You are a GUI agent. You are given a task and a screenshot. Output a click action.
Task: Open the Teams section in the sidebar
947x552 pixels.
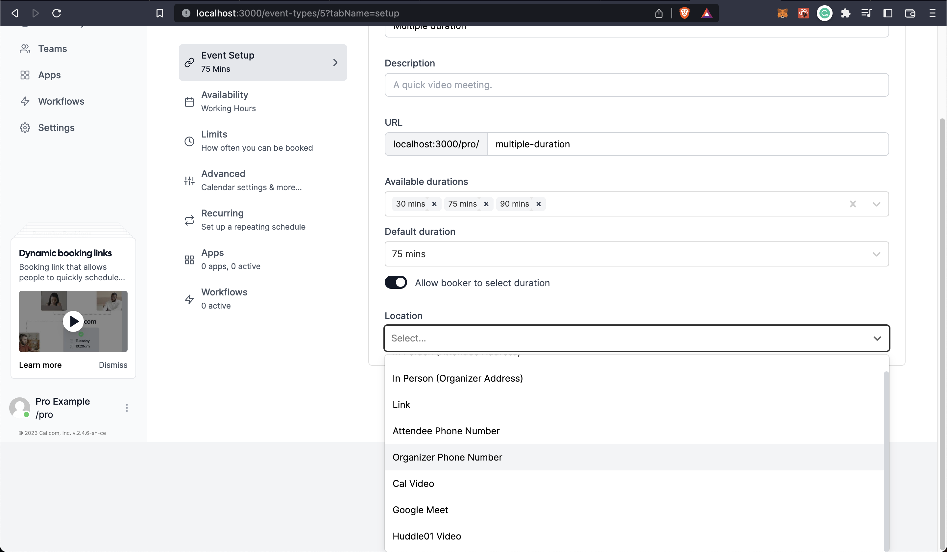point(52,48)
